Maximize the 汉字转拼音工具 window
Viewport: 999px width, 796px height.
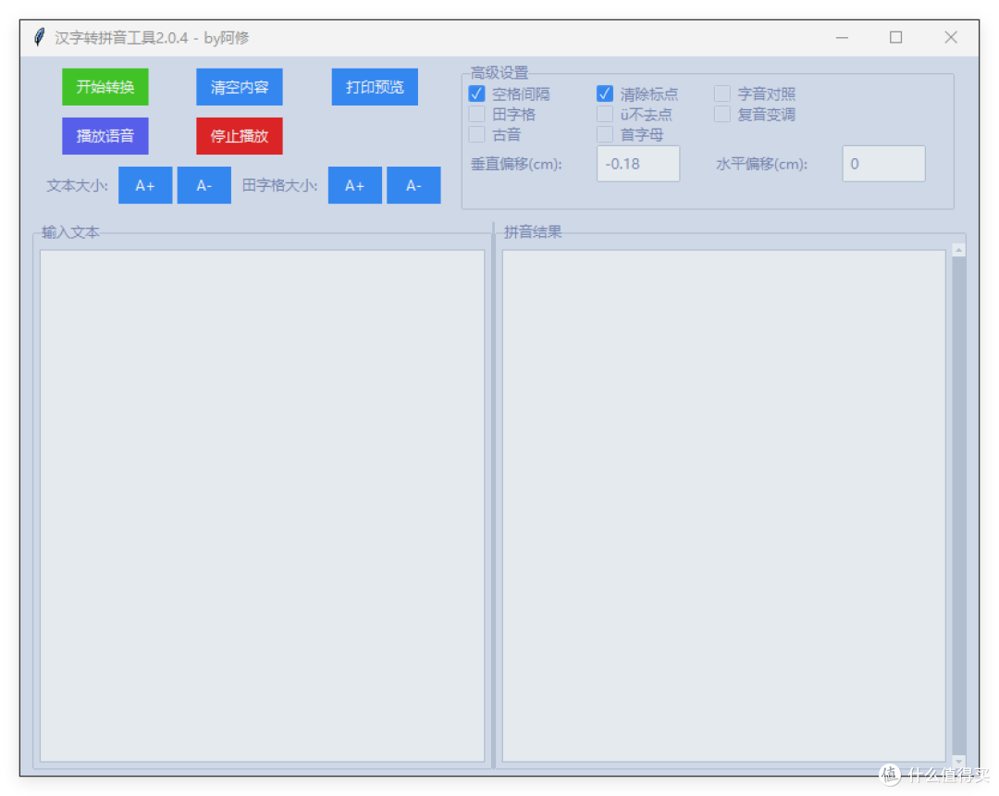895,38
